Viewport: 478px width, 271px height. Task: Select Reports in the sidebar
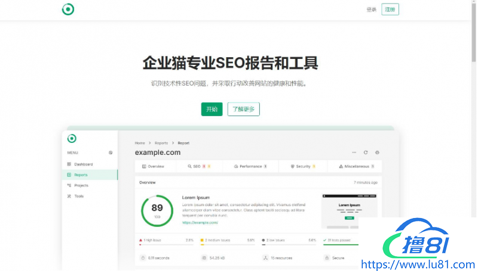(81, 175)
